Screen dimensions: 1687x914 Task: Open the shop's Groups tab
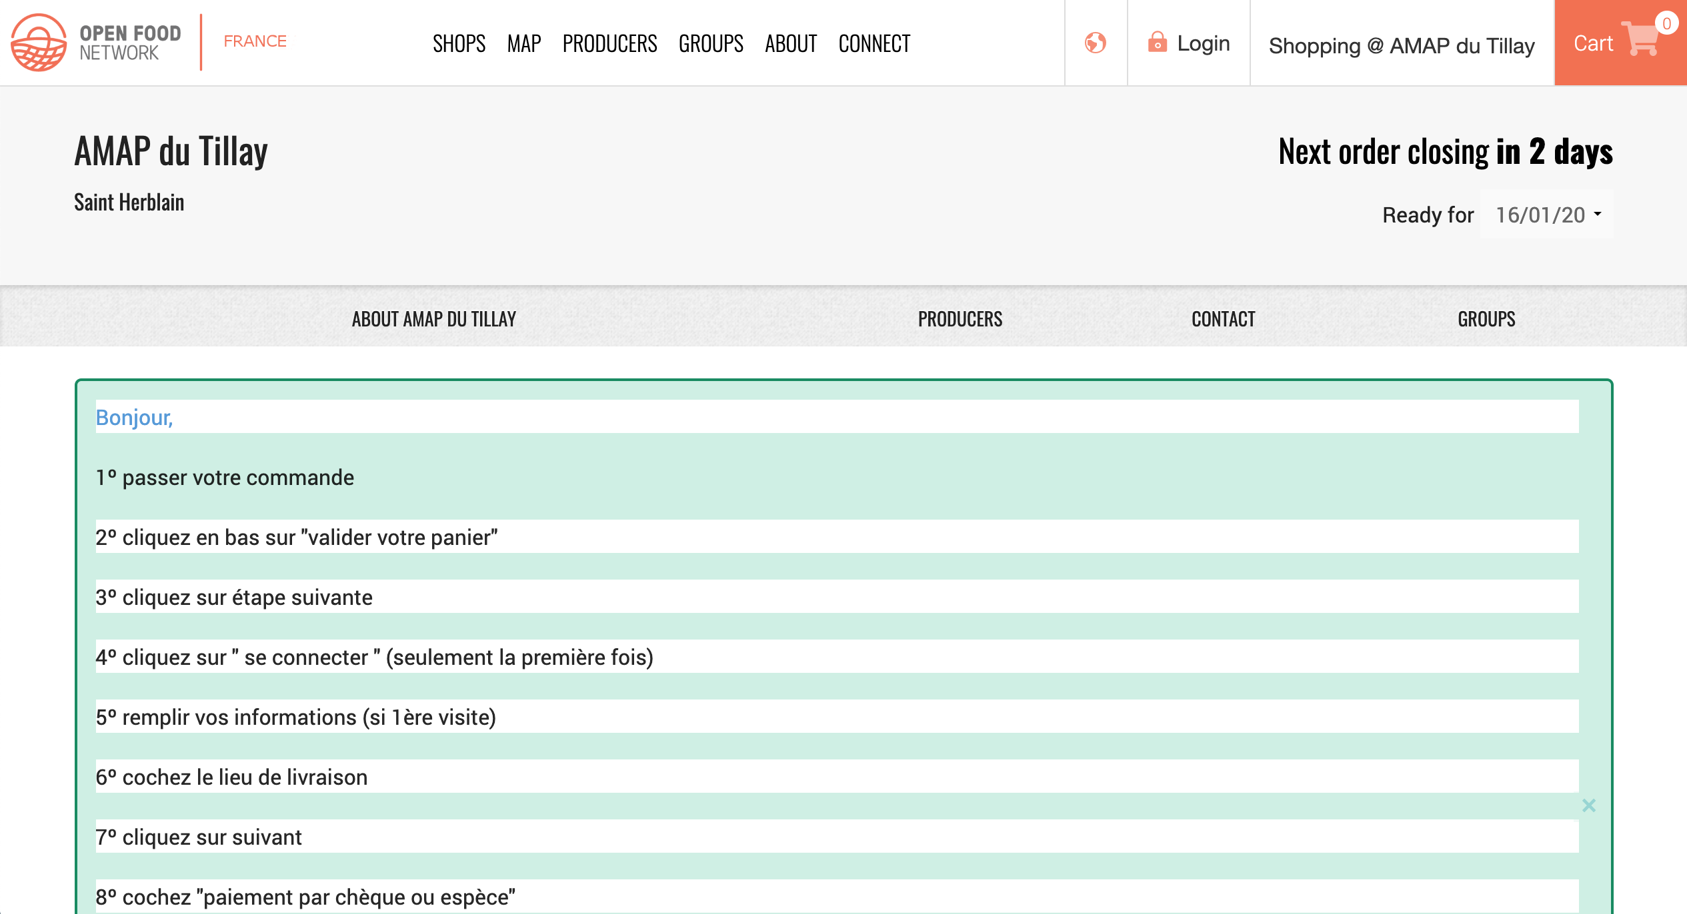click(1486, 319)
